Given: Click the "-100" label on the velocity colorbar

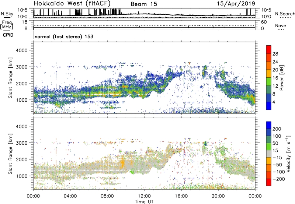Looking at the screenshot, I should coord(279,172).
